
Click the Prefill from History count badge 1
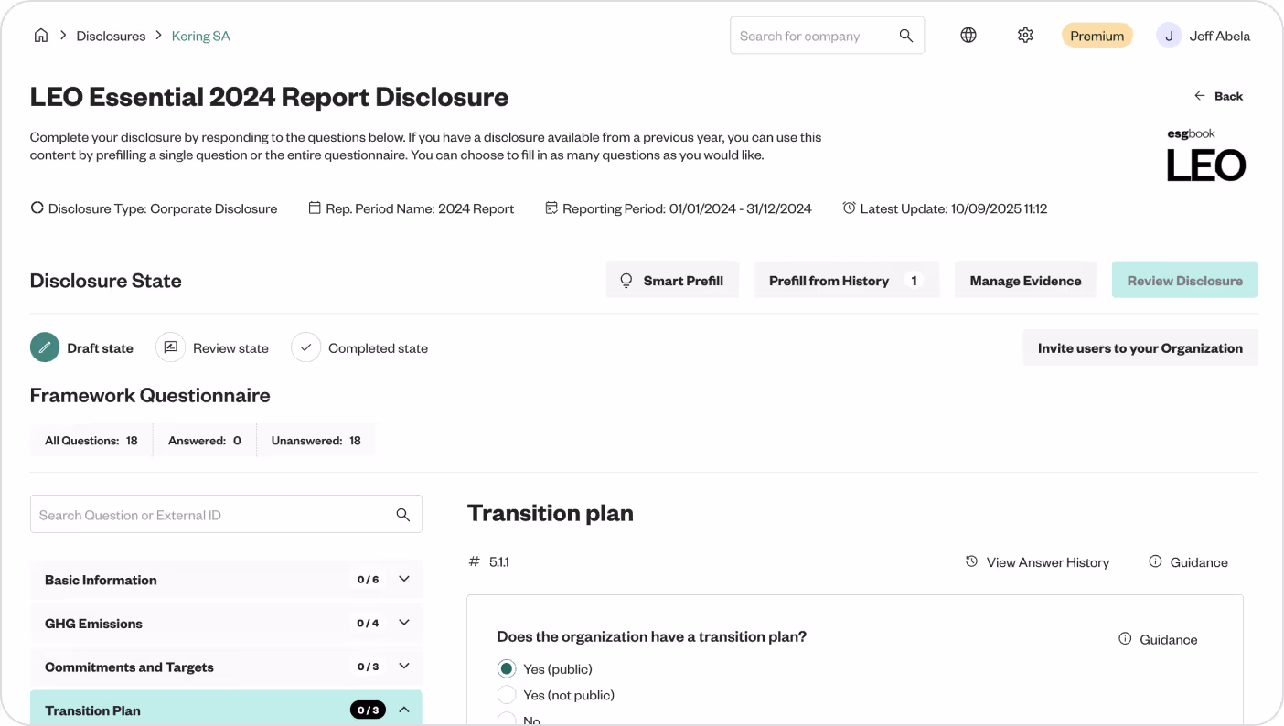point(914,281)
